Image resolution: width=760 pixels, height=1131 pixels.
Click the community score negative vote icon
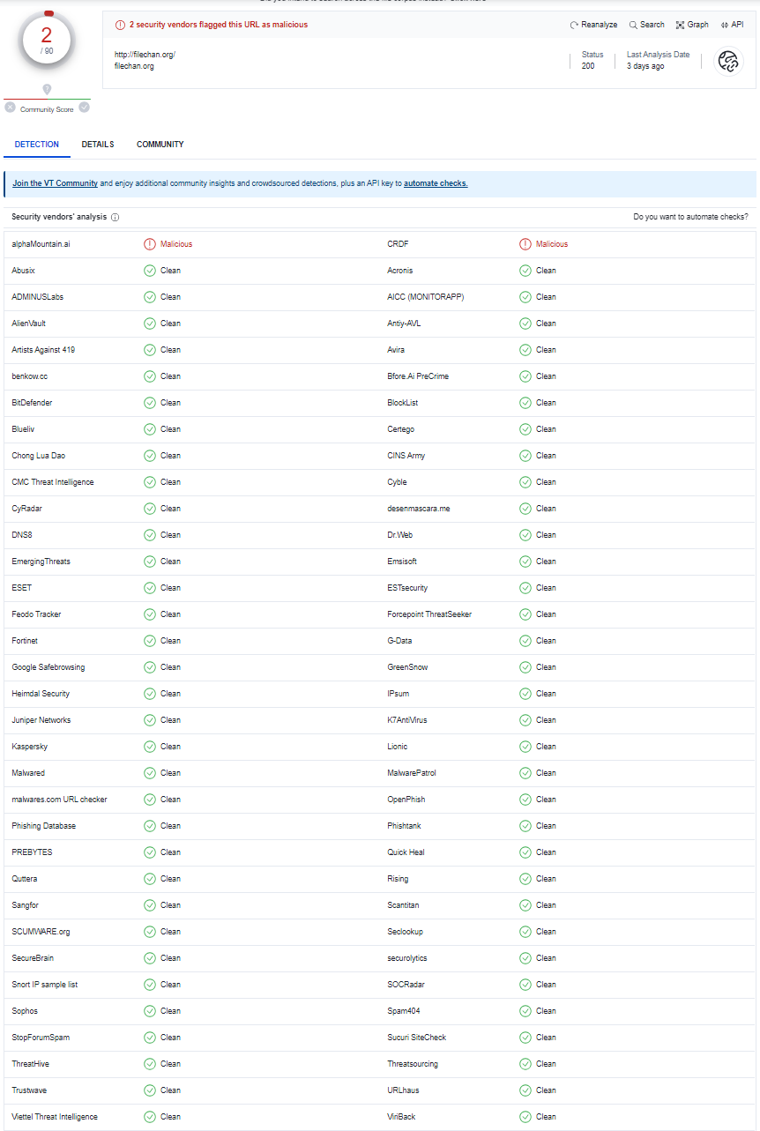pyautogui.click(x=11, y=108)
